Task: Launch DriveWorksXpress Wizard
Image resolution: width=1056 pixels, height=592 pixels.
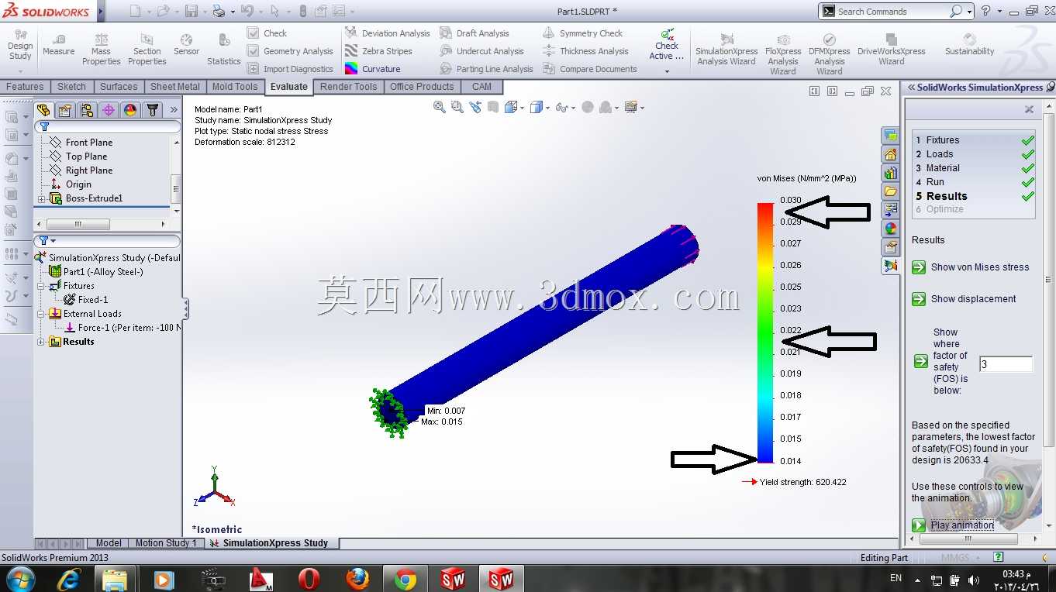Action: (x=891, y=50)
